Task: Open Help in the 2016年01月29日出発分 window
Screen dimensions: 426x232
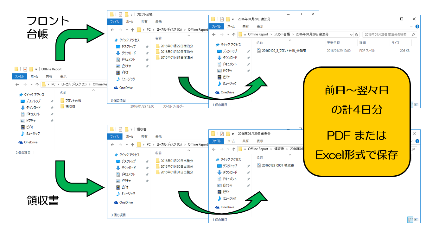Action: pyautogui.click(x=417, y=141)
